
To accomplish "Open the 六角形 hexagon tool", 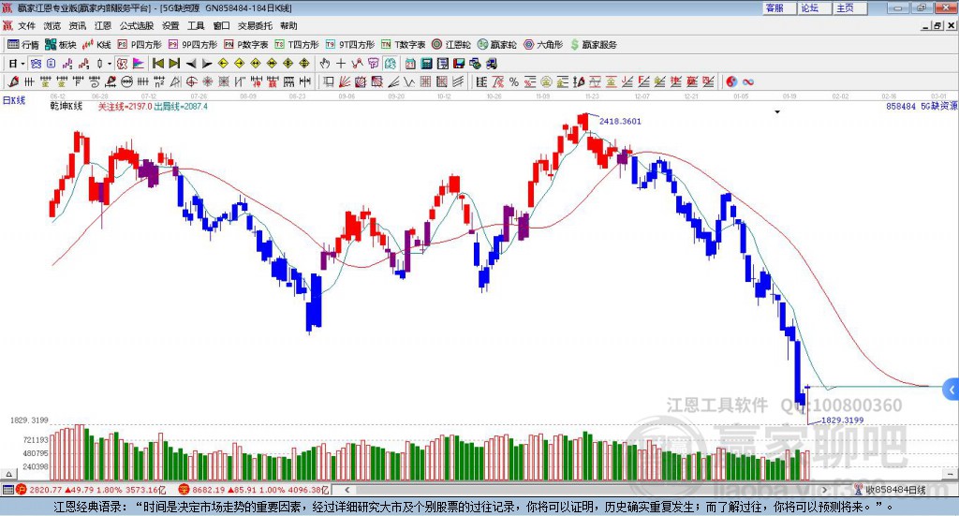I will 543,45.
